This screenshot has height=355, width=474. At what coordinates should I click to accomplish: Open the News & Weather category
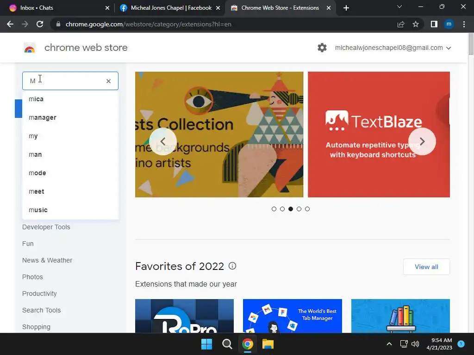coord(47,260)
